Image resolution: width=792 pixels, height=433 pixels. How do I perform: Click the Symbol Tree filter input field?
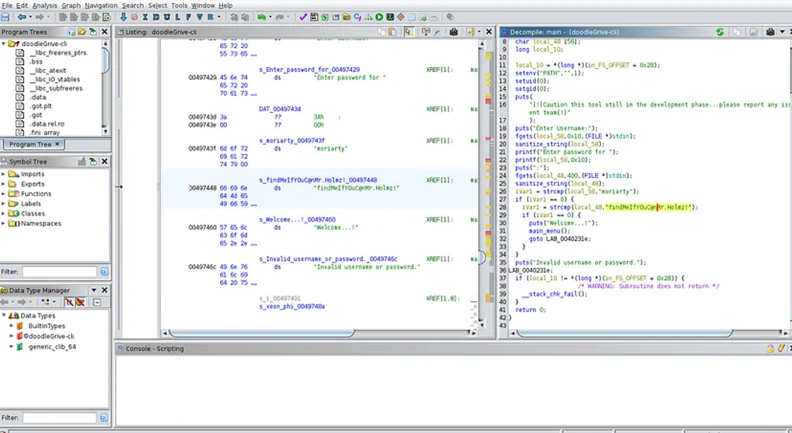pos(59,272)
